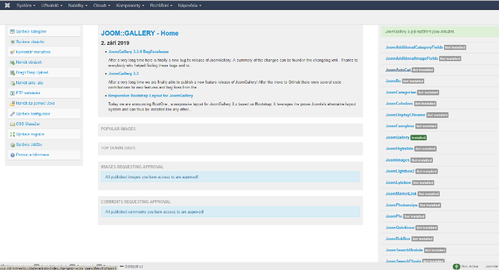Click the Nahrát obrázek icon

tap(12, 62)
